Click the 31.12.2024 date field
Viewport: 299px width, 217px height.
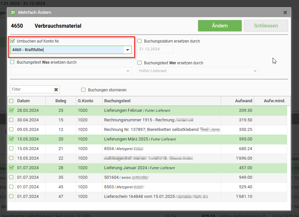pyautogui.click(x=155, y=49)
